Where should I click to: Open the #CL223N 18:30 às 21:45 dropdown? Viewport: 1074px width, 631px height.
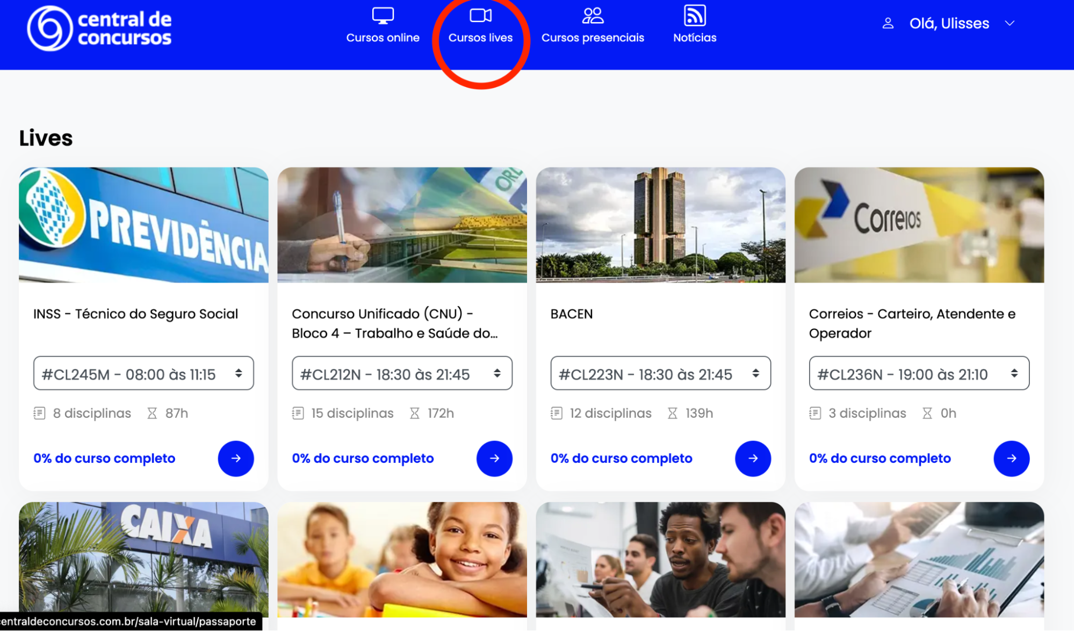click(660, 373)
